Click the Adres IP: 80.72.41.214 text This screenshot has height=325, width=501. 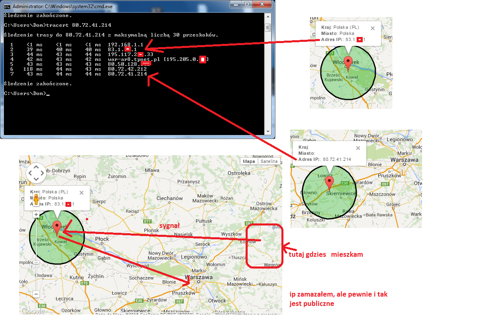[x=325, y=160]
